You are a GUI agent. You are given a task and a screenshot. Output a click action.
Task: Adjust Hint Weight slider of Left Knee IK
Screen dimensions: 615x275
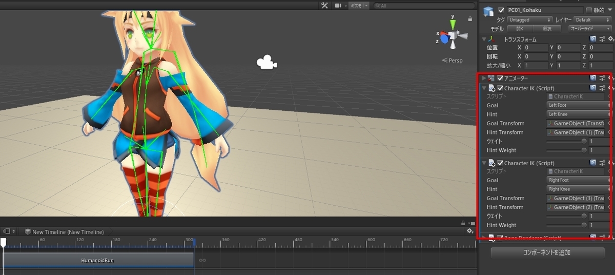566,150
